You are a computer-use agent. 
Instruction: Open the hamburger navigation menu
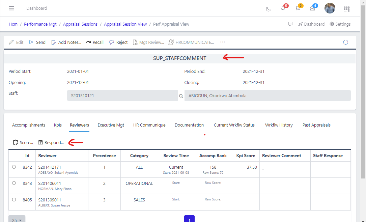click(x=11, y=8)
